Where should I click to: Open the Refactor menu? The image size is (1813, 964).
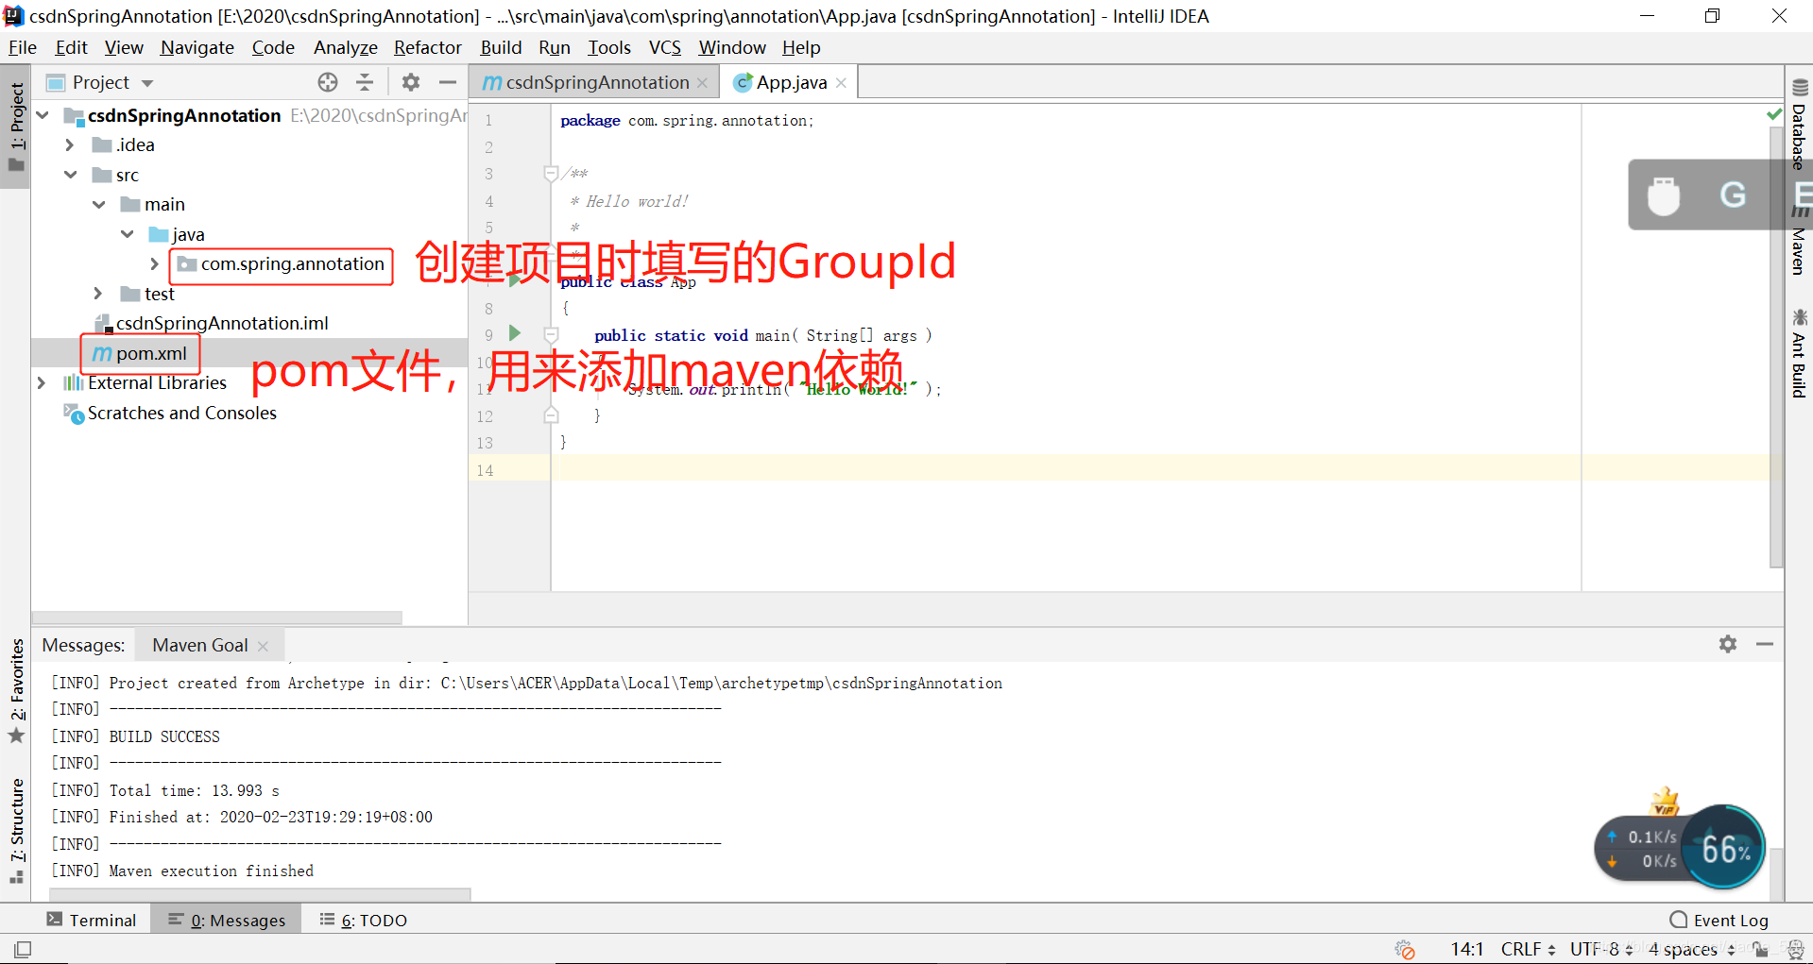pyautogui.click(x=428, y=47)
